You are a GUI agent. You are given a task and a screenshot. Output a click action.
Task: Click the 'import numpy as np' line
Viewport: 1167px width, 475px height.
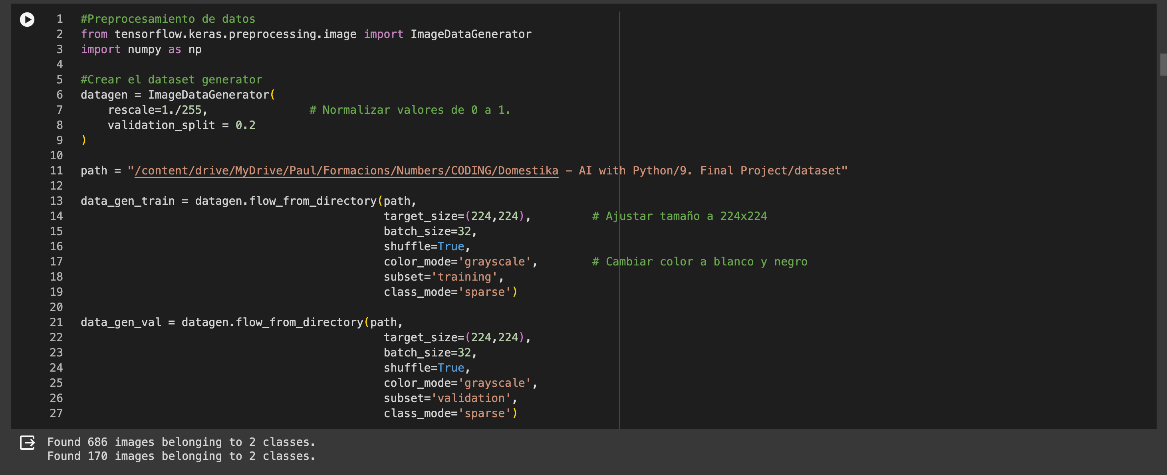coord(141,49)
